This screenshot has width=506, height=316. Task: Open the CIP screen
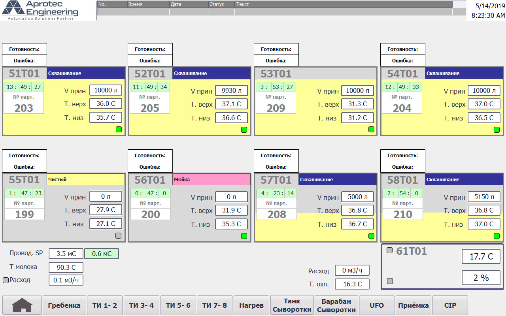pos(450,305)
